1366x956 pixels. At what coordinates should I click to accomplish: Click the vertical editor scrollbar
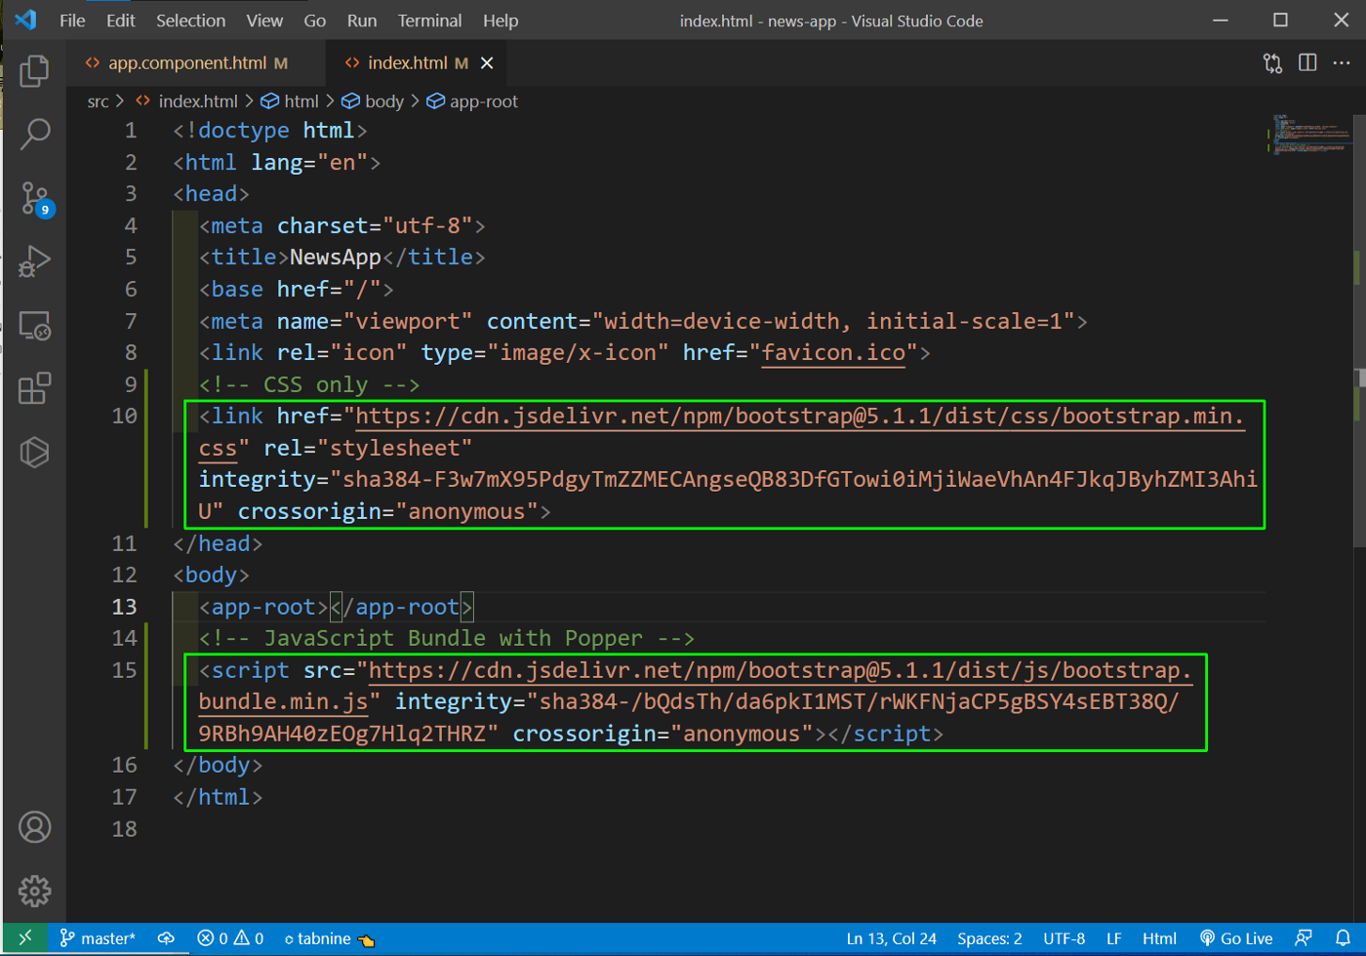coord(1359,330)
